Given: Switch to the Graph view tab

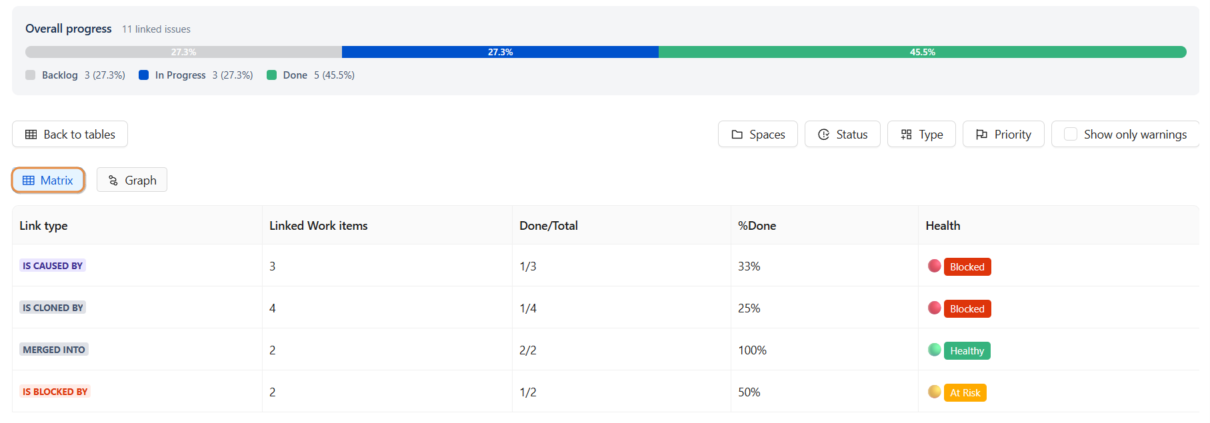Looking at the screenshot, I should 131,180.
